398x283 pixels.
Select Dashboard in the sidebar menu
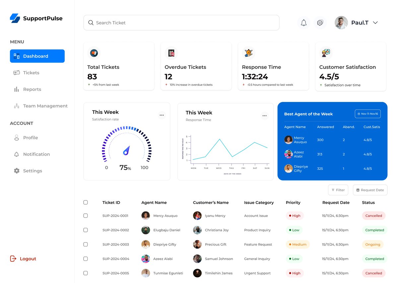37,56
